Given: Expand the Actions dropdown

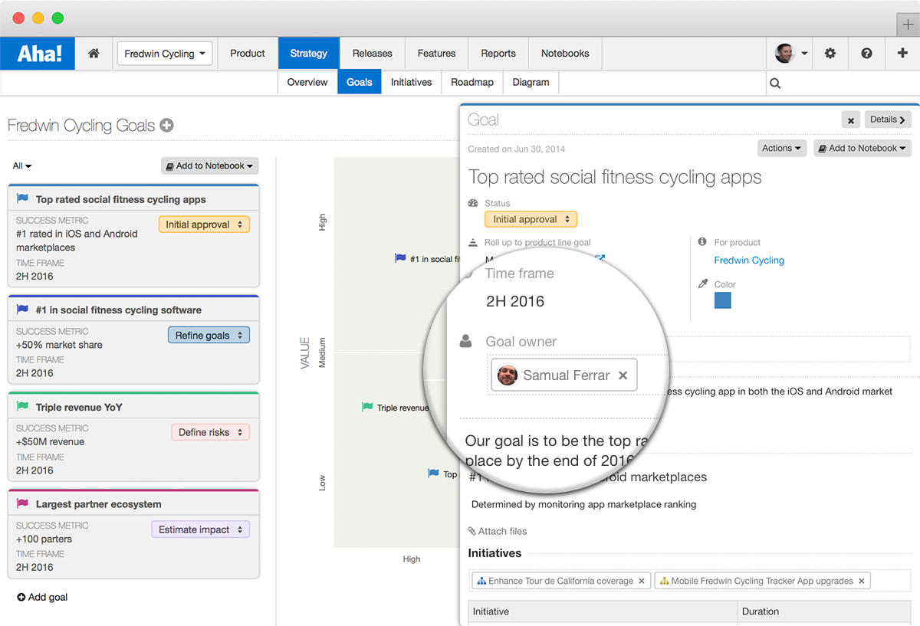Looking at the screenshot, I should [x=782, y=148].
